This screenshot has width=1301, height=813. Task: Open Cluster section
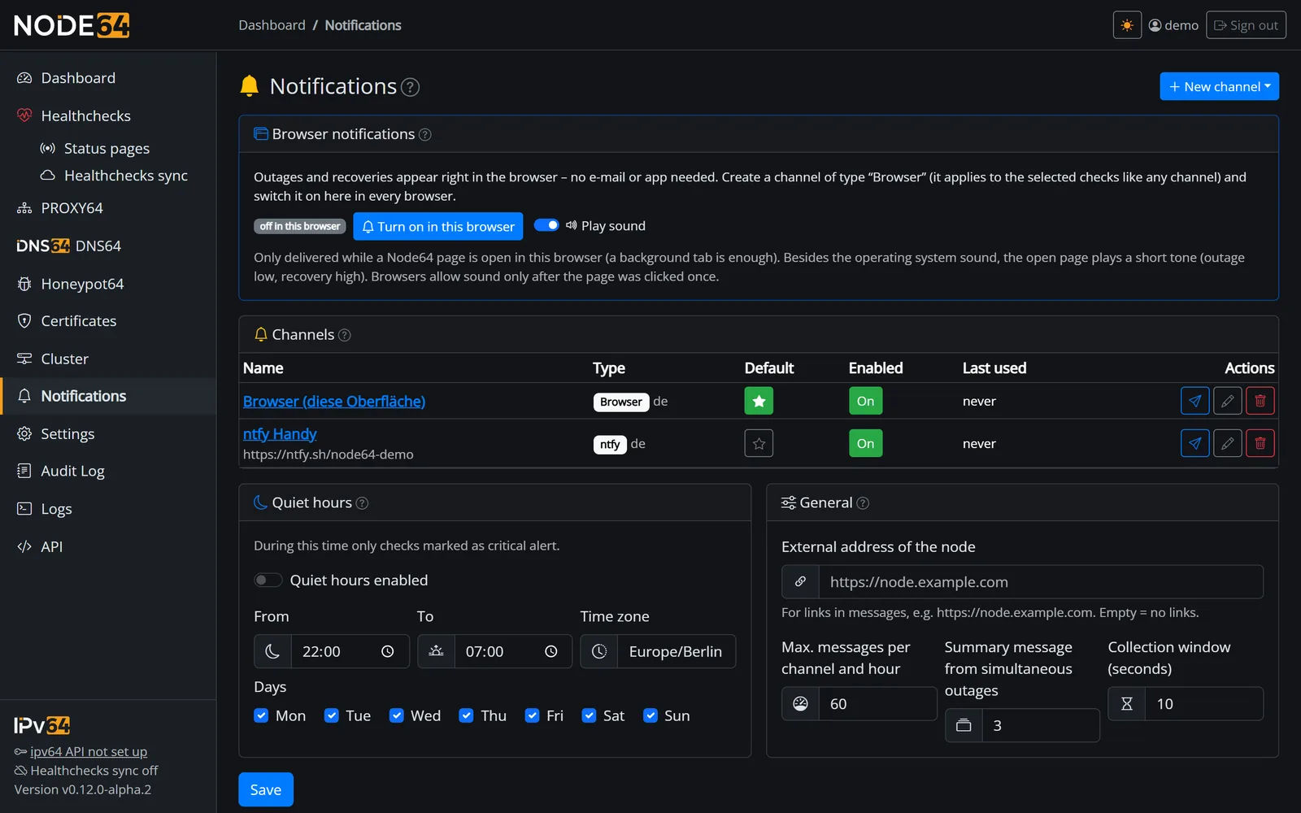tap(108, 359)
